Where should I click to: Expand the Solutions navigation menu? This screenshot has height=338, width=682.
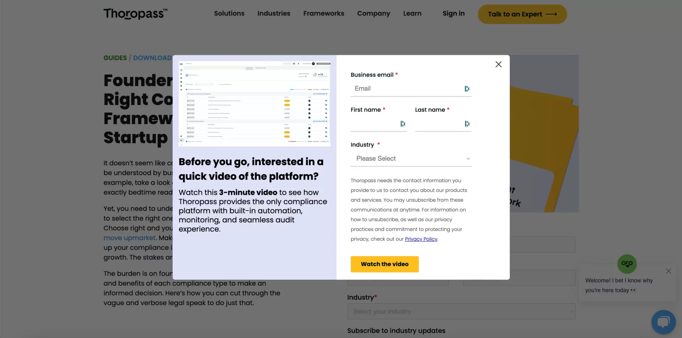click(x=229, y=13)
